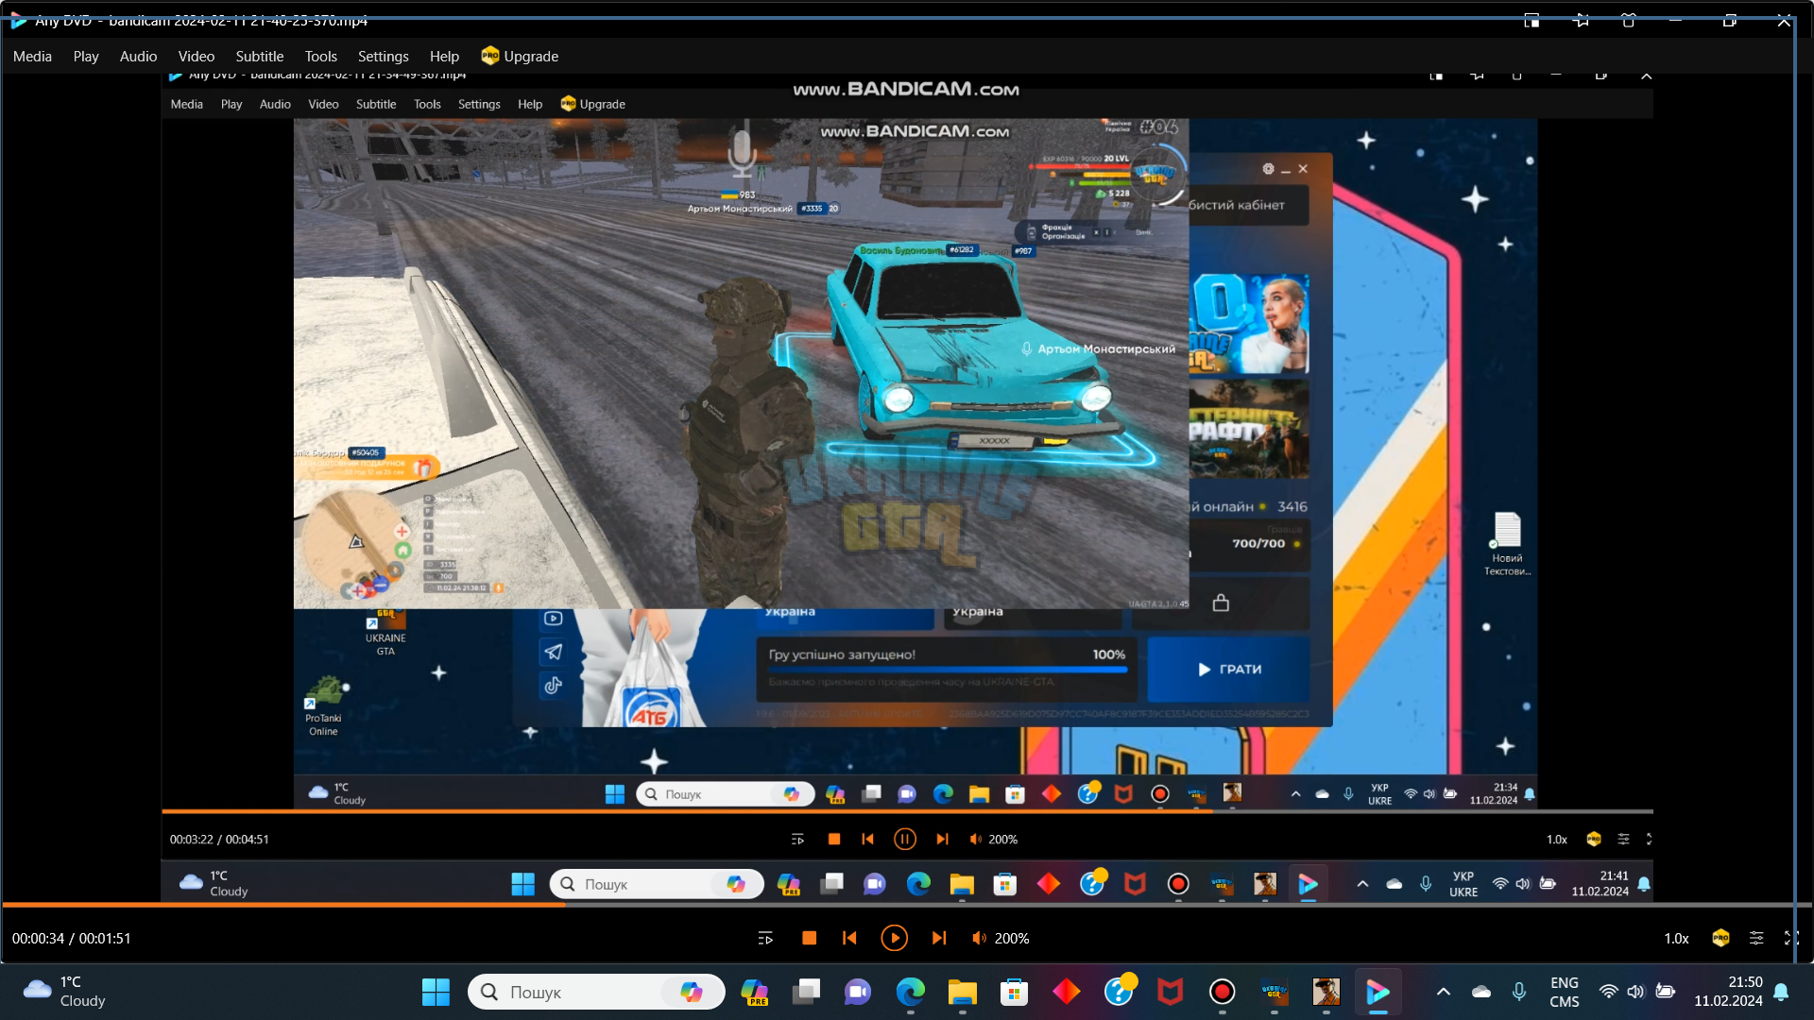Viewport: 1814px width, 1020px height.
Task: Open File Explorer from the Windows taskbar
Action: (x=962, y=992)
